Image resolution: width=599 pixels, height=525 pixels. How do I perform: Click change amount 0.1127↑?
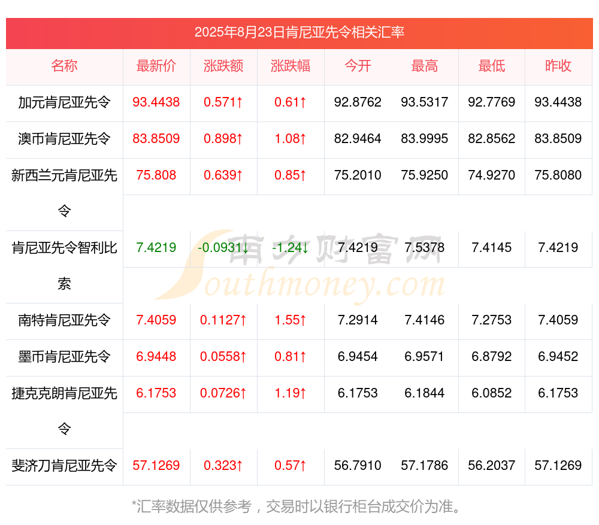pos(223,320)
